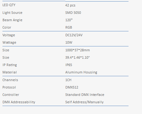The image size is (142, 114).
Task: Select the DC12V/24V voltage value
Action: tap(74, 35)
